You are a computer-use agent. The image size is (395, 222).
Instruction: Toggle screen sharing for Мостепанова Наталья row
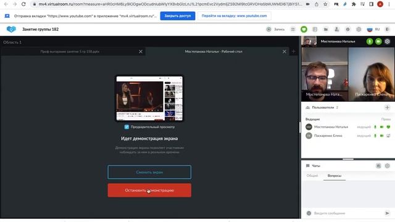coord(388,127)
